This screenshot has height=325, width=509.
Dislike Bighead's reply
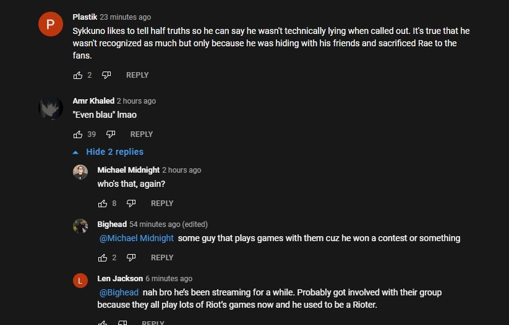tap(131, 258)
